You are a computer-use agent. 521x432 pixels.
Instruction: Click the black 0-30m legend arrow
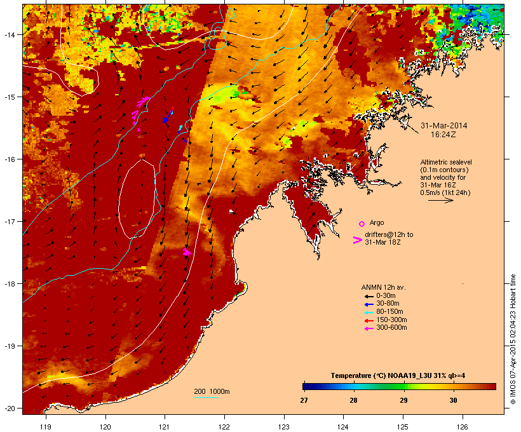click(369, 296)
